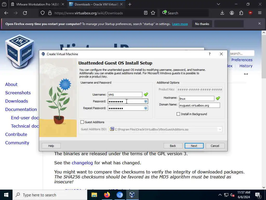
Task: Close the Oracle VM VirtualBox Downloads tab
Action: click(121, 4)
